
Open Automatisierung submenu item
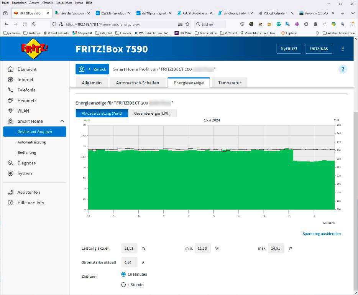coord(32,142)
